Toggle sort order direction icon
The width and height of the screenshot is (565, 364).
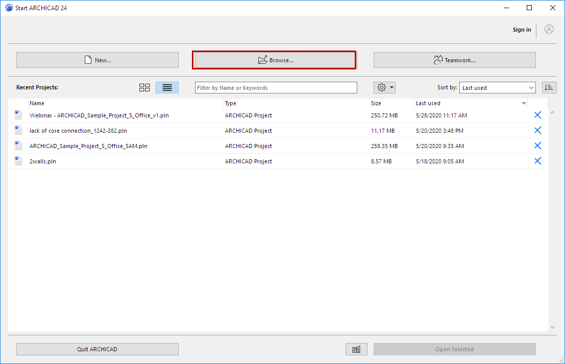pyautogui.click(x=549, y=88)
